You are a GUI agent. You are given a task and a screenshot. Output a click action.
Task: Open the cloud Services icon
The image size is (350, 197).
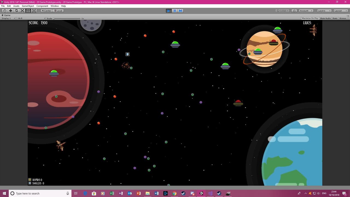(x=294, y=11)
